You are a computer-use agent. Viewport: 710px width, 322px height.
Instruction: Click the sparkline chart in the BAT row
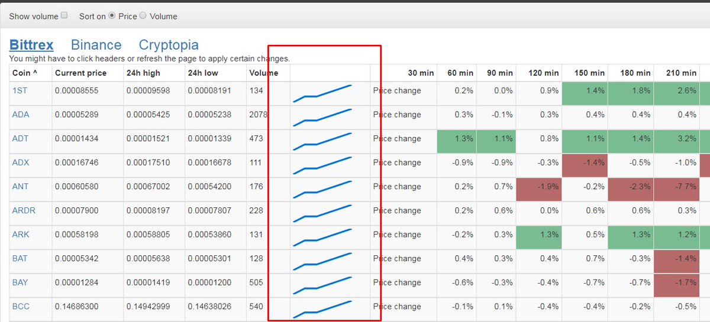322,261
